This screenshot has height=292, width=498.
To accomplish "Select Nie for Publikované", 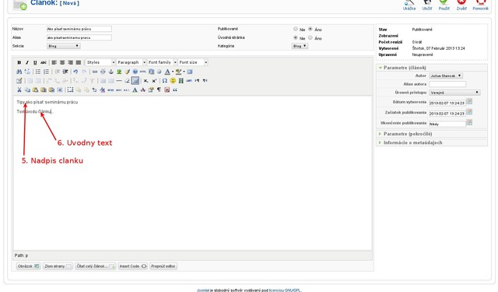I will coord(296,29).
